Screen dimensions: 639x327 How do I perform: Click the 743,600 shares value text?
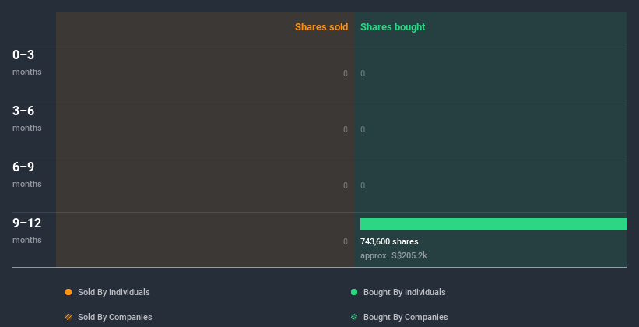tap(389, 241)
